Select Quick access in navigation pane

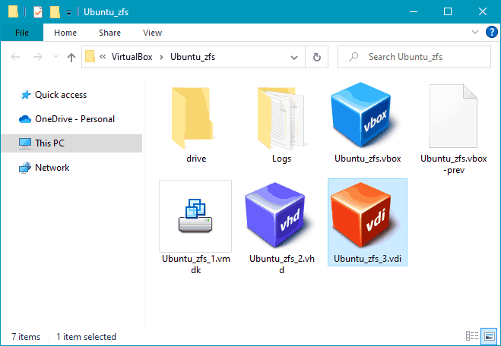coord(61,95)
